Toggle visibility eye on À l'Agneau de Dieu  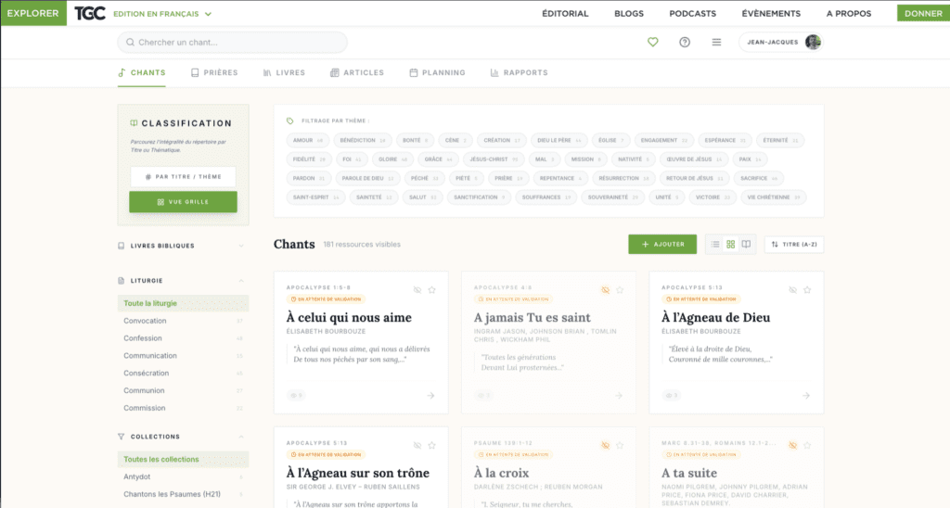(x=792, y=290)
